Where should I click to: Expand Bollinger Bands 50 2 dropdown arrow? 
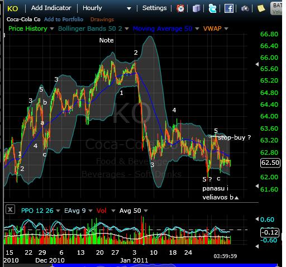[x=127, y=28]
